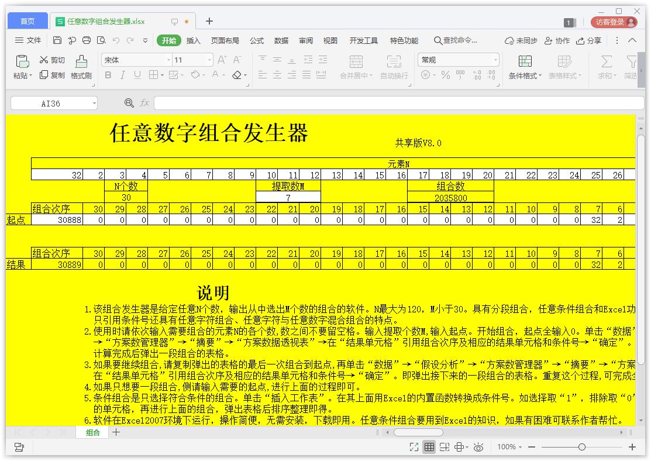Switch to normal grid view mode
The image size is (651, 461).
point(429,447)
